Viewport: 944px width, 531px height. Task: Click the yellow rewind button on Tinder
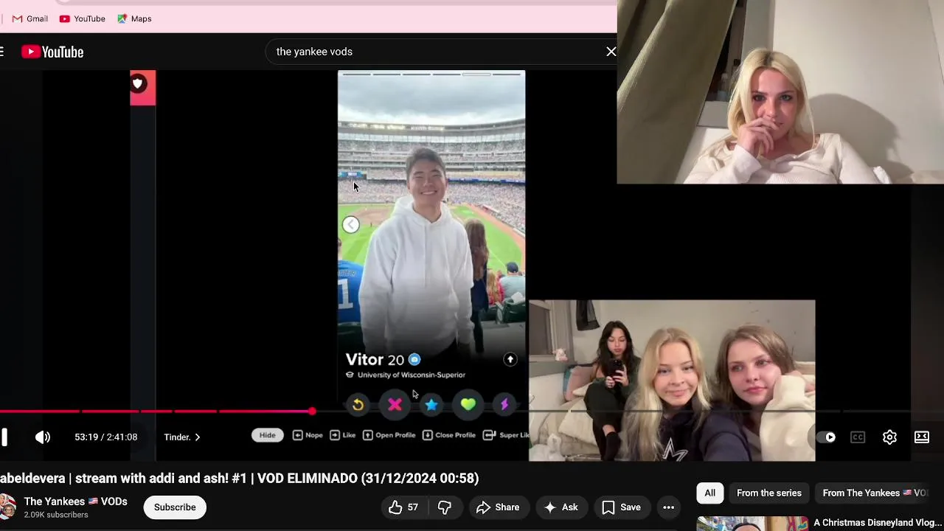tap(358, 404)
